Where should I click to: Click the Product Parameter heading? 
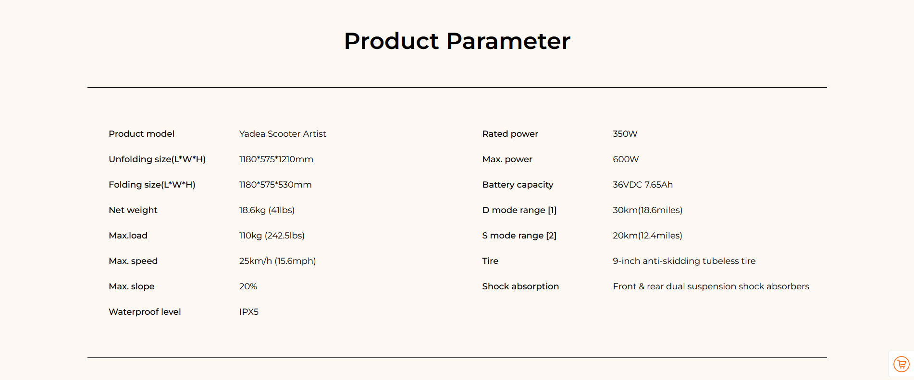pos(457,41)
